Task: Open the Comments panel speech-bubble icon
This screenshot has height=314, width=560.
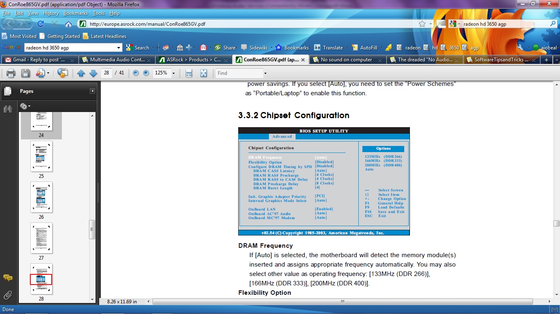Action: coord(8,278)
